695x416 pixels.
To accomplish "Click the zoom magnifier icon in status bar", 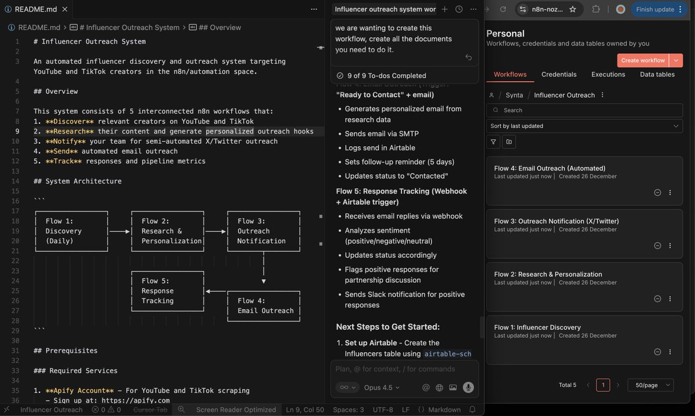I will point(181,410).
